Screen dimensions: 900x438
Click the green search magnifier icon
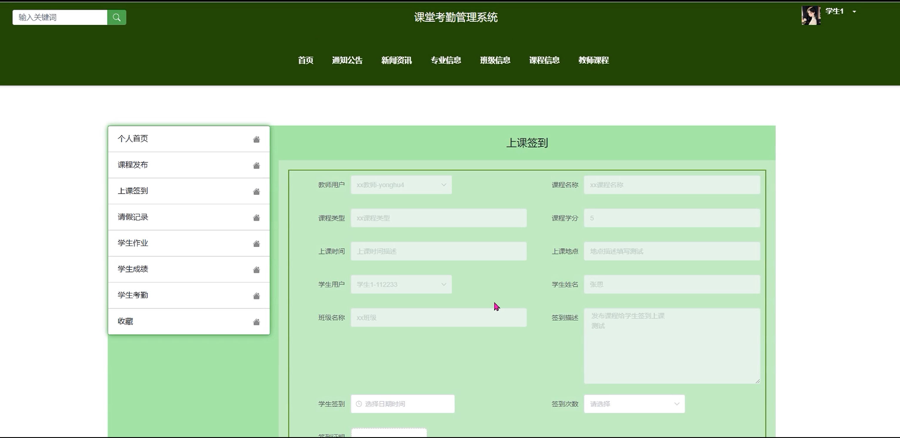tap(117, 17)
